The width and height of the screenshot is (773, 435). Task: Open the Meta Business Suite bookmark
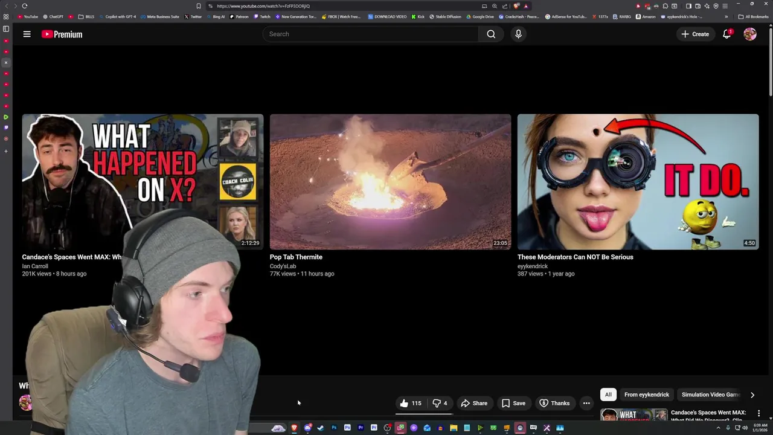click(x=159, y=17)
